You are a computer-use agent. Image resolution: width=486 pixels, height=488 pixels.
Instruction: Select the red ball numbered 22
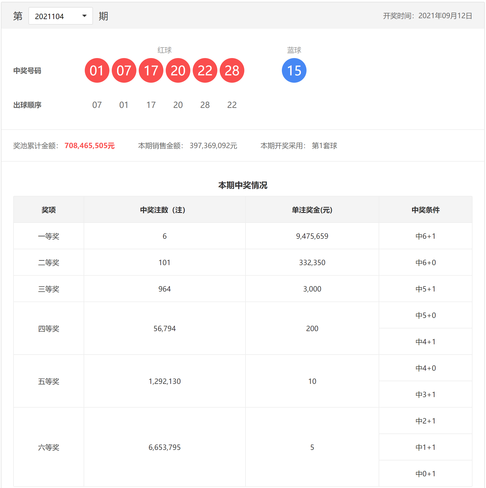click(x=205, y=71)
